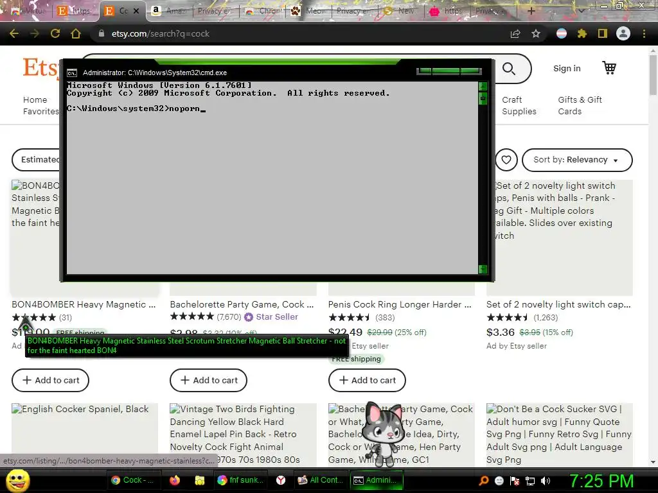Sign in to Etsy
The height and width of the screenshot is (493, 658).
click(x=567, y=68)
